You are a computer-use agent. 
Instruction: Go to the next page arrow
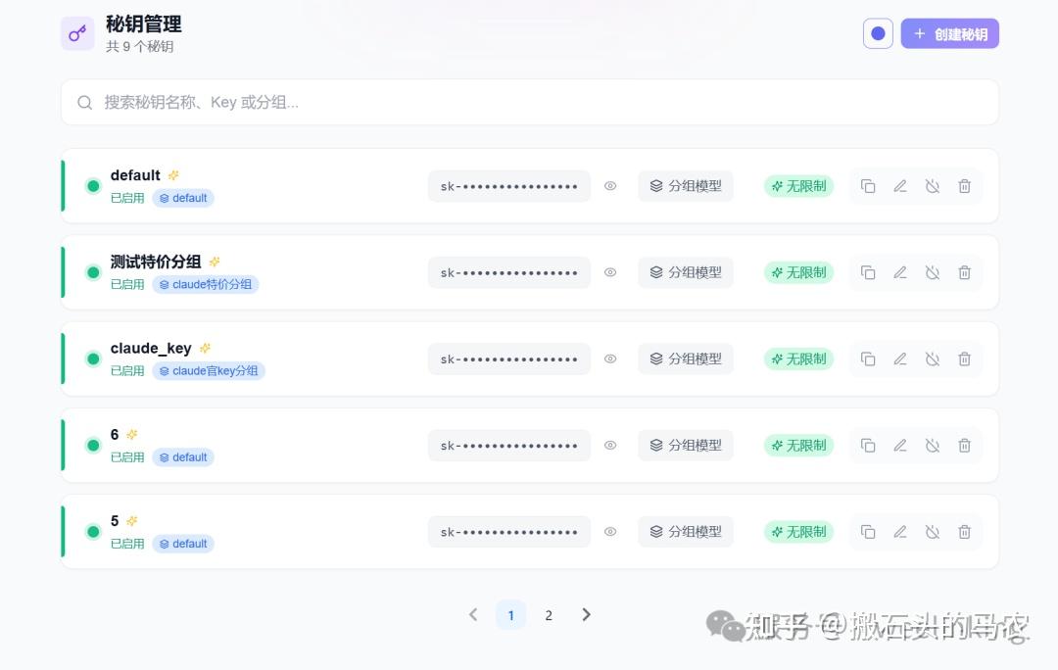[586, 615]
